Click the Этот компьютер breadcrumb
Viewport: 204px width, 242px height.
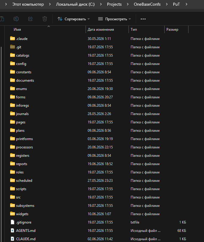(28, 4)
